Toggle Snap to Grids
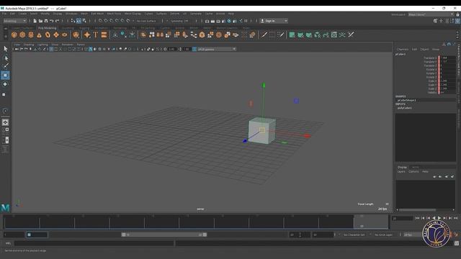This screenshot has width=461, height=259. click(x=100, y=21)
